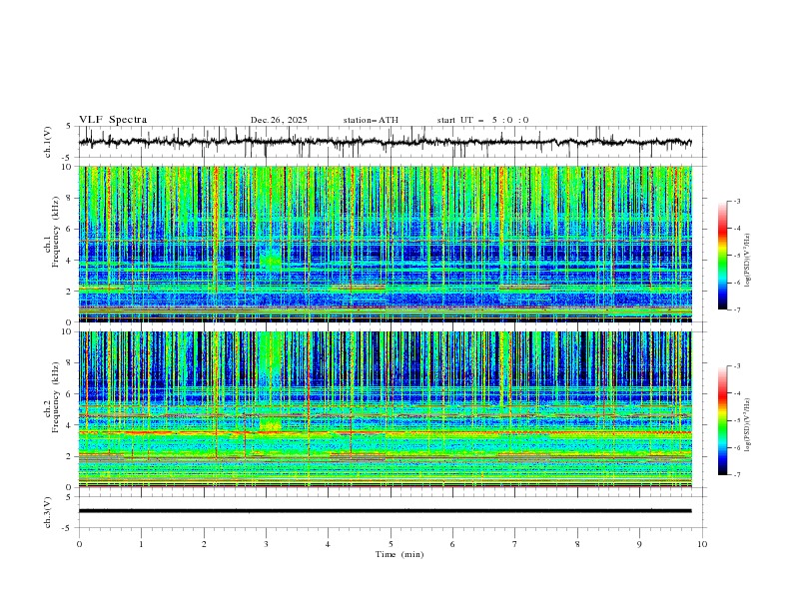The image size is (791, 611).
Task: Select the station=ATH label
Action: (371, 120)
